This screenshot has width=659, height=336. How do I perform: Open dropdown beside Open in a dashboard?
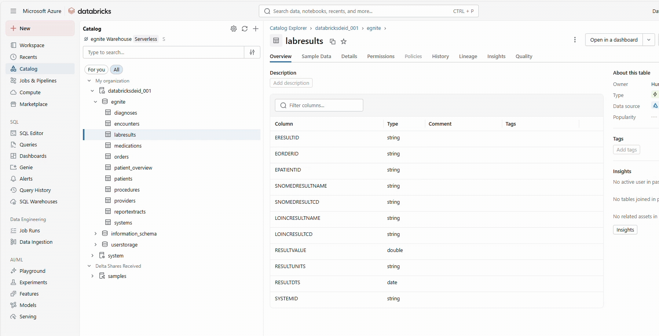pos(648,40)
